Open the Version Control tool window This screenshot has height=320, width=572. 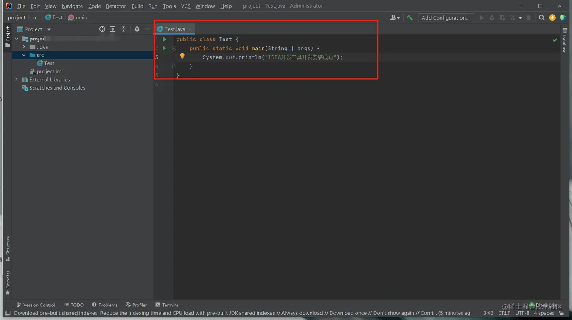click(36, 305)
